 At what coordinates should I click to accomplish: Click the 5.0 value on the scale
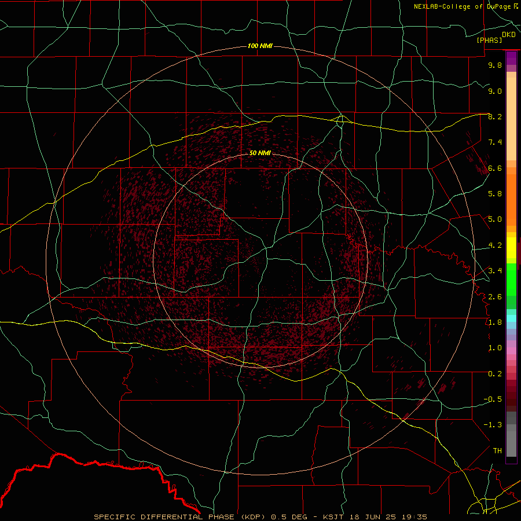pos(495,219)
